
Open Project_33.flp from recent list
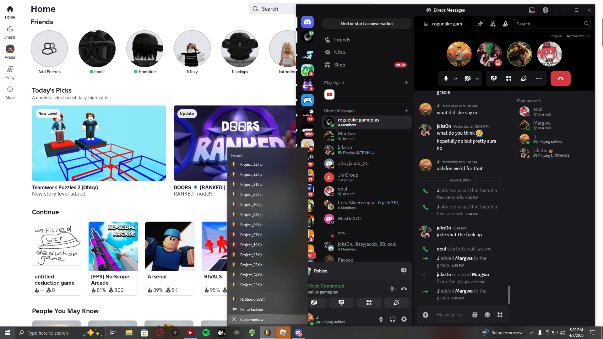[251, 164]
